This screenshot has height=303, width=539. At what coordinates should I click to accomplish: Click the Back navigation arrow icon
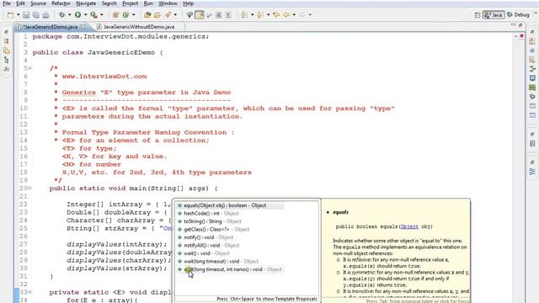coord(286,15)
